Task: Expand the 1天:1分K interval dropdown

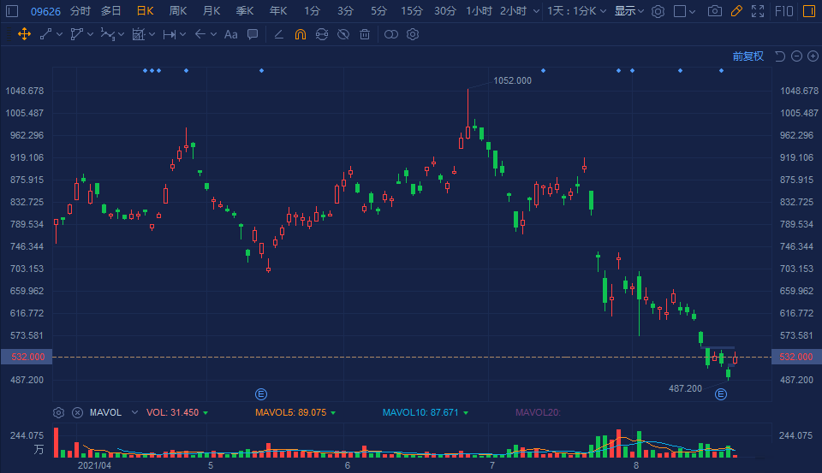Action: [x=576, y=11]
